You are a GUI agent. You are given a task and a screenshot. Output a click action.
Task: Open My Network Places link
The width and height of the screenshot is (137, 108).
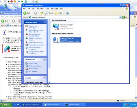pyautogui.click(x=35, y=66)
